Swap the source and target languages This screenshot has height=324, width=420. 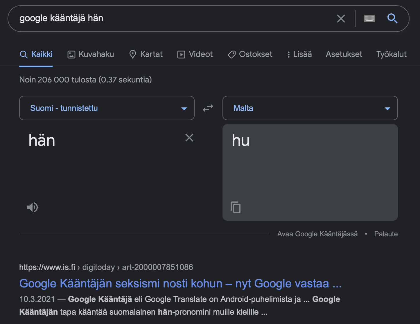[x=208, y=108]
